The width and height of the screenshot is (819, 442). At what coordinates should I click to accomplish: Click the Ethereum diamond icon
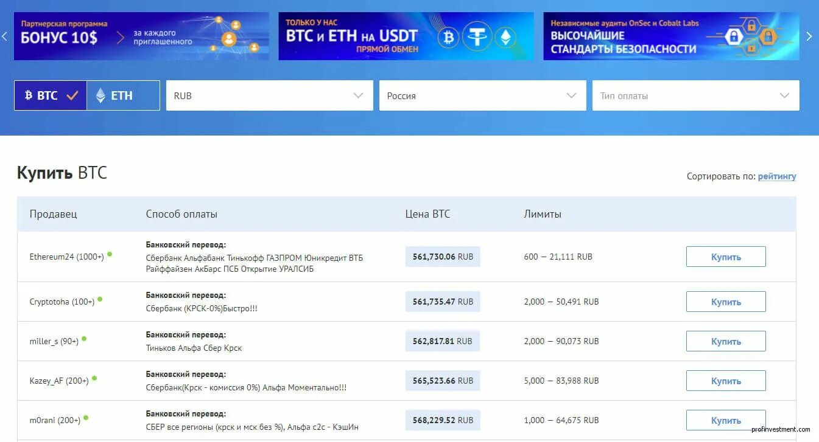[100, 95]
